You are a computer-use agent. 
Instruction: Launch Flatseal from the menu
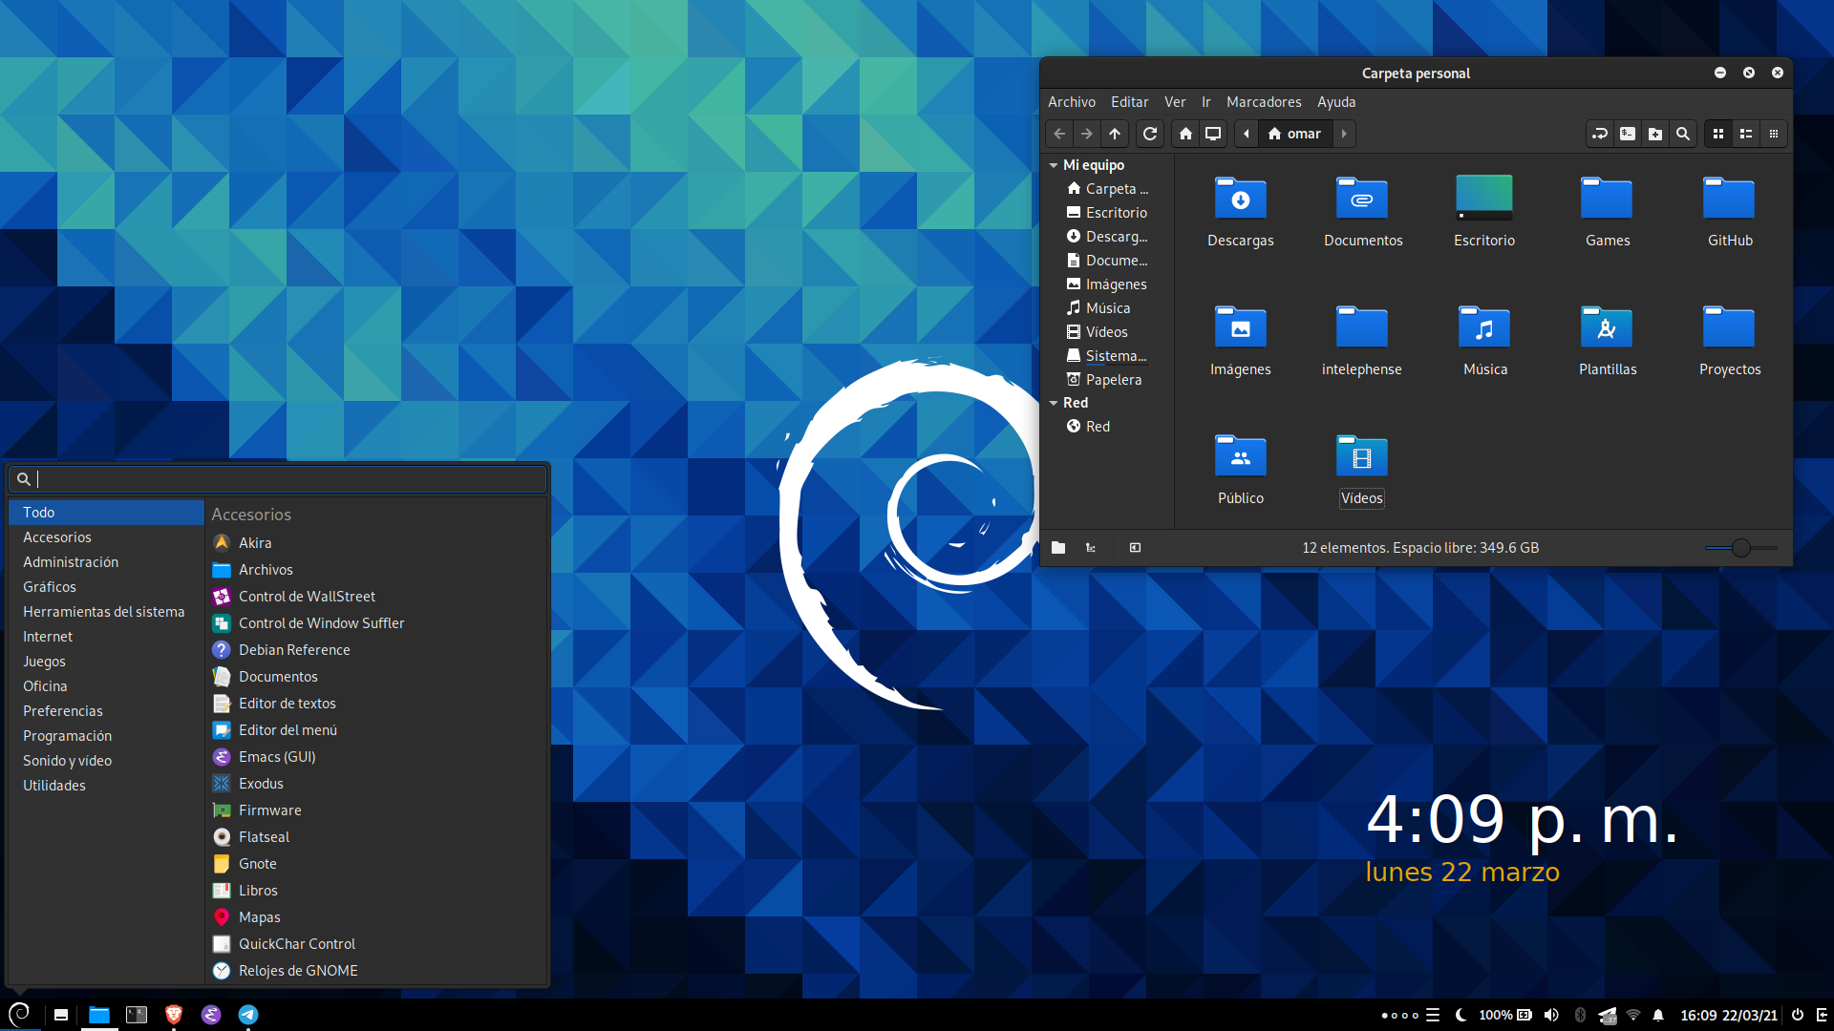point(377,837)
